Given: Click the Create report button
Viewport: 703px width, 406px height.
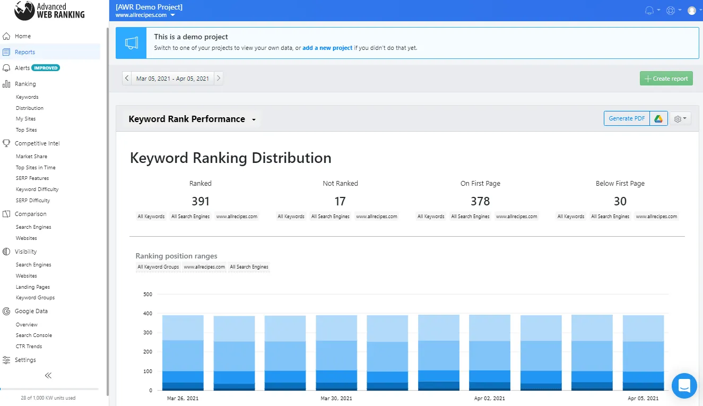Looking at the screenshot, I should coord(666,79).
